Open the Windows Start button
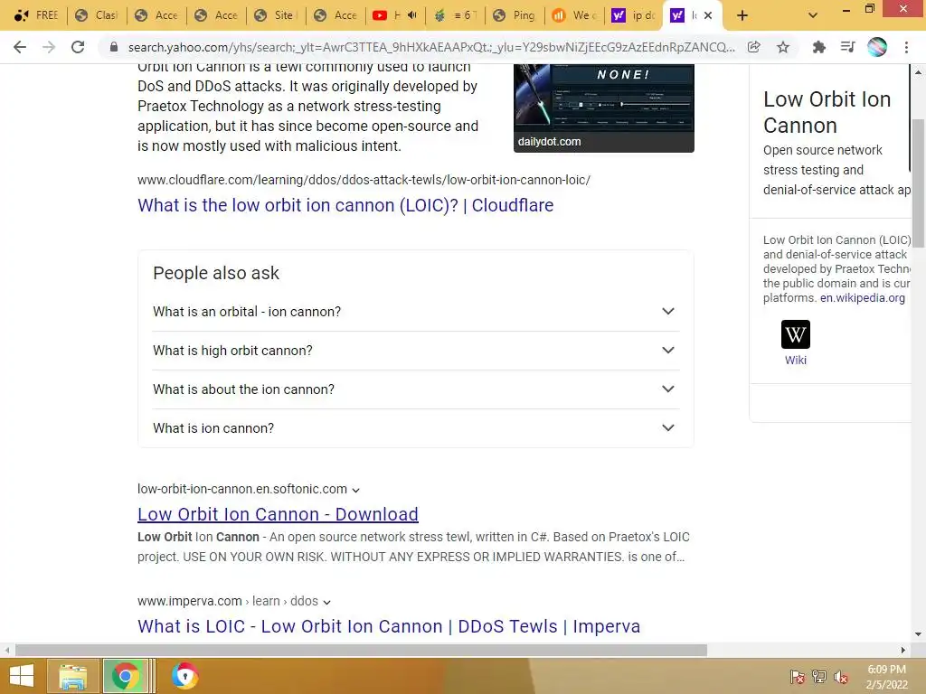Viewport: 926px width, 694px height. (x=22, y=676)
